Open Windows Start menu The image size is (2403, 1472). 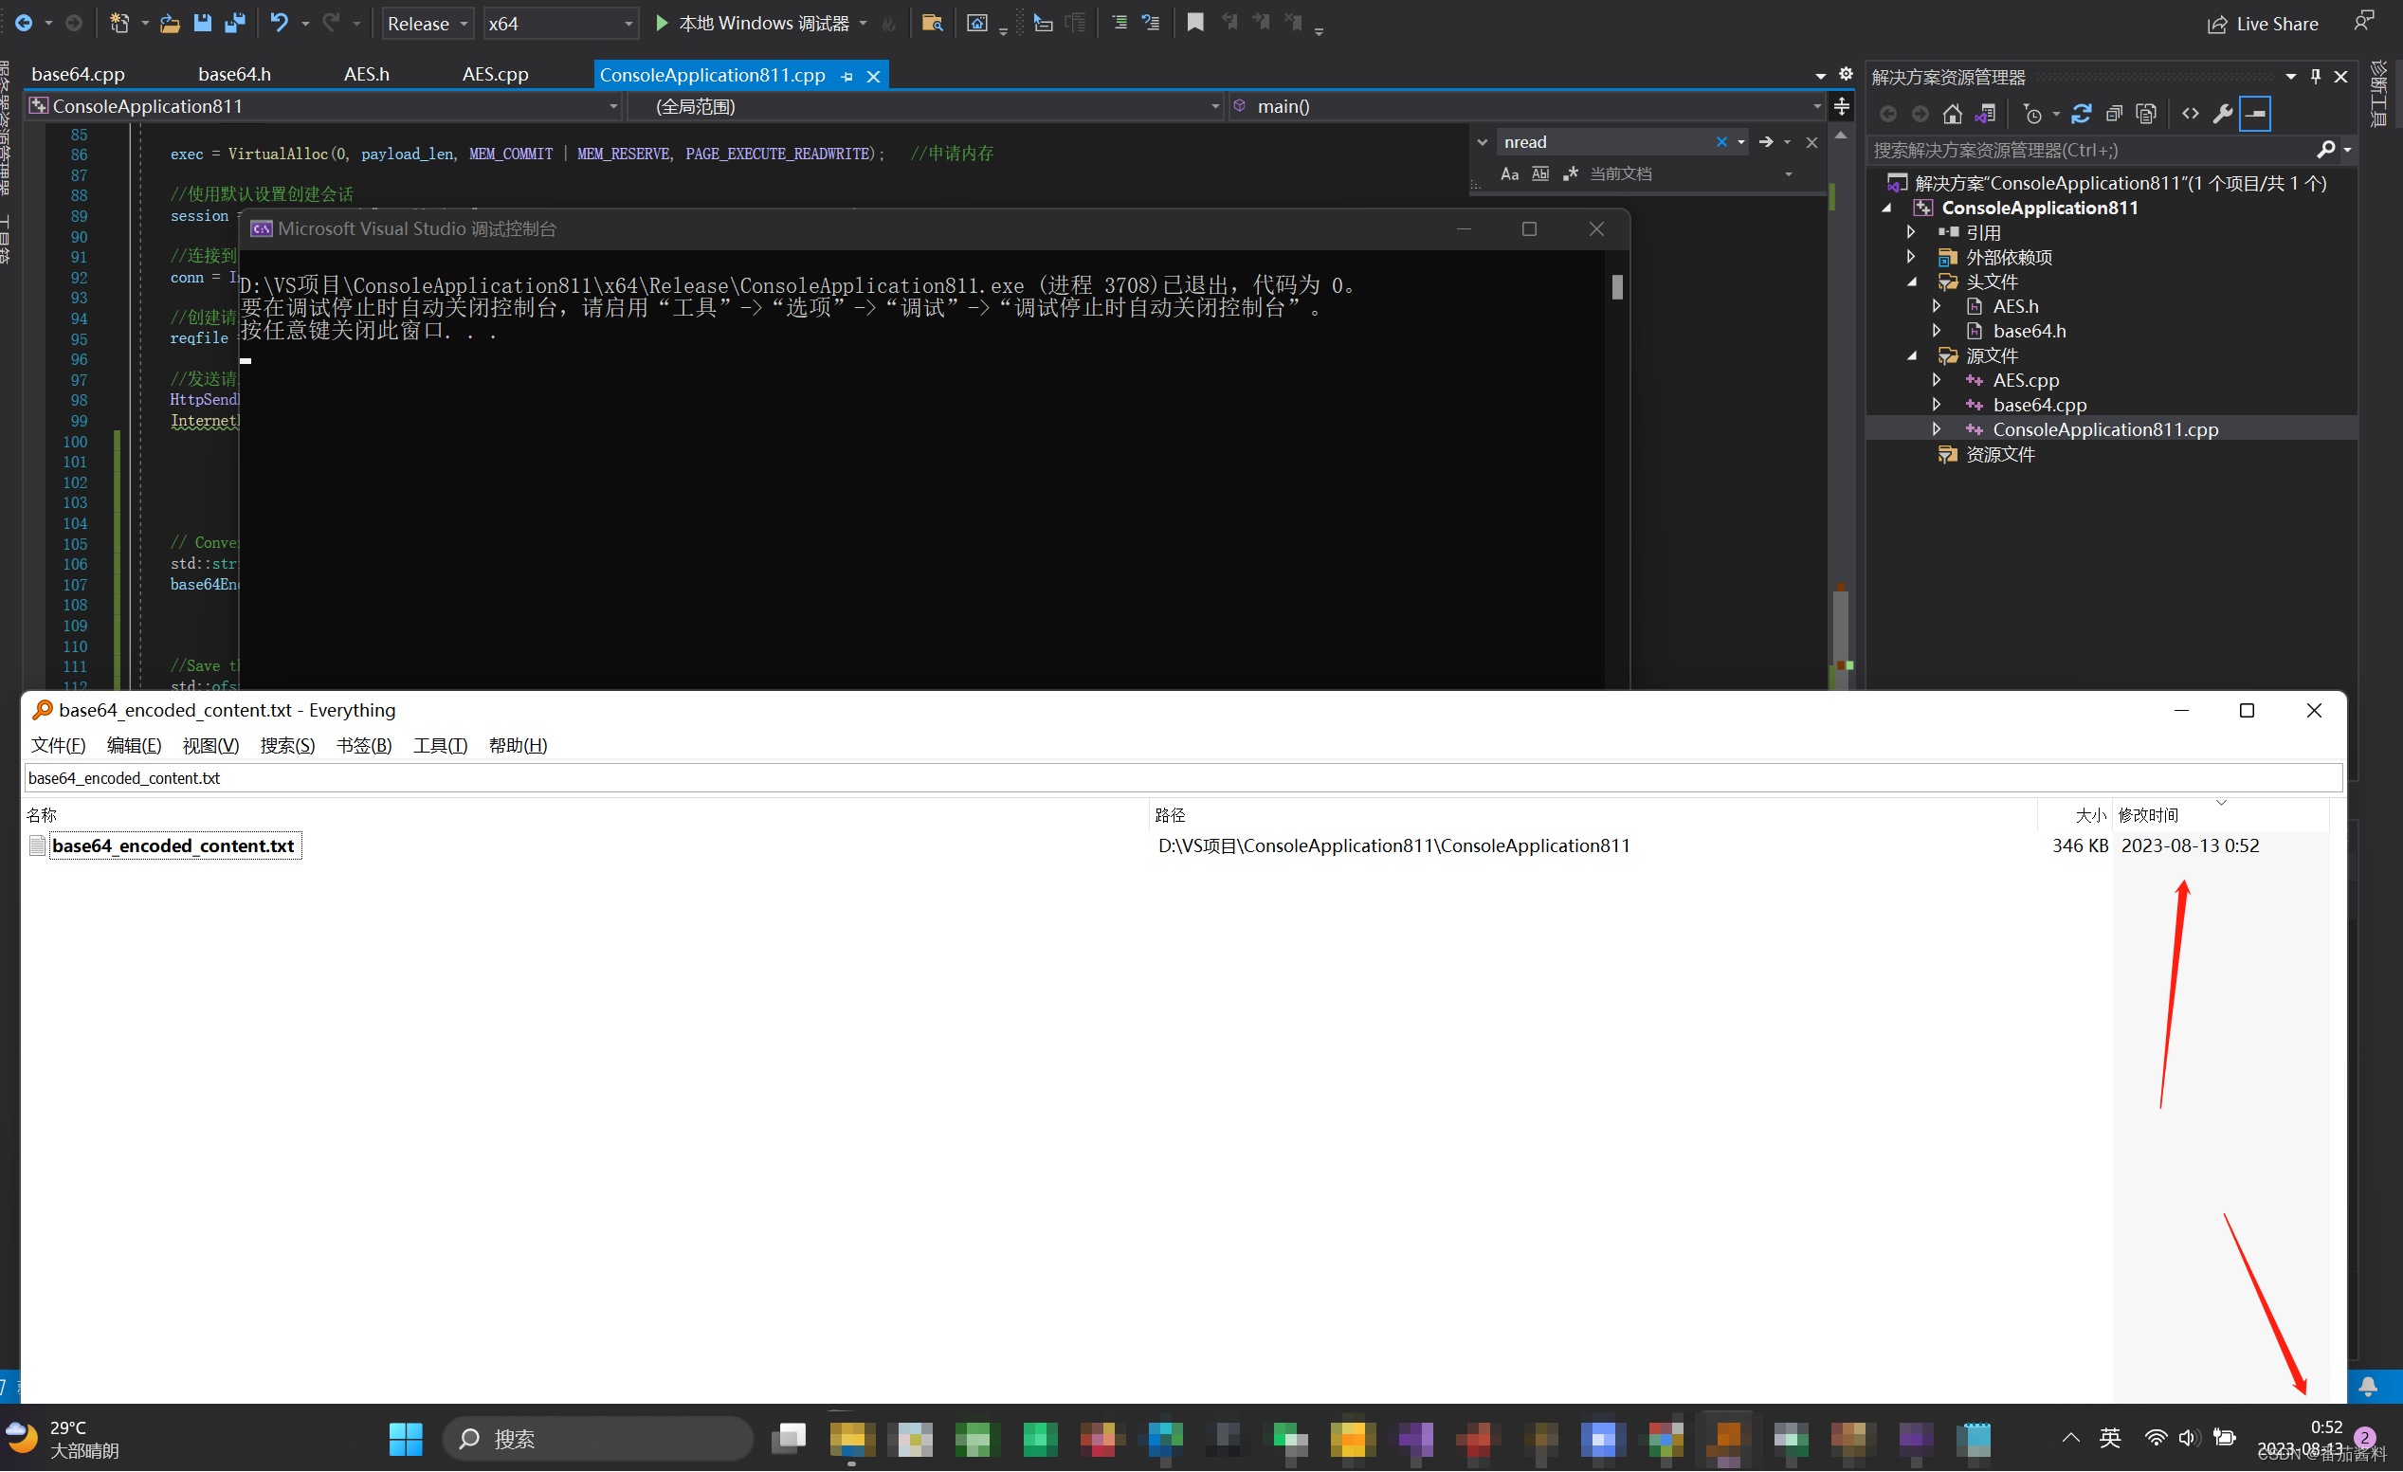pos(406,1439)
